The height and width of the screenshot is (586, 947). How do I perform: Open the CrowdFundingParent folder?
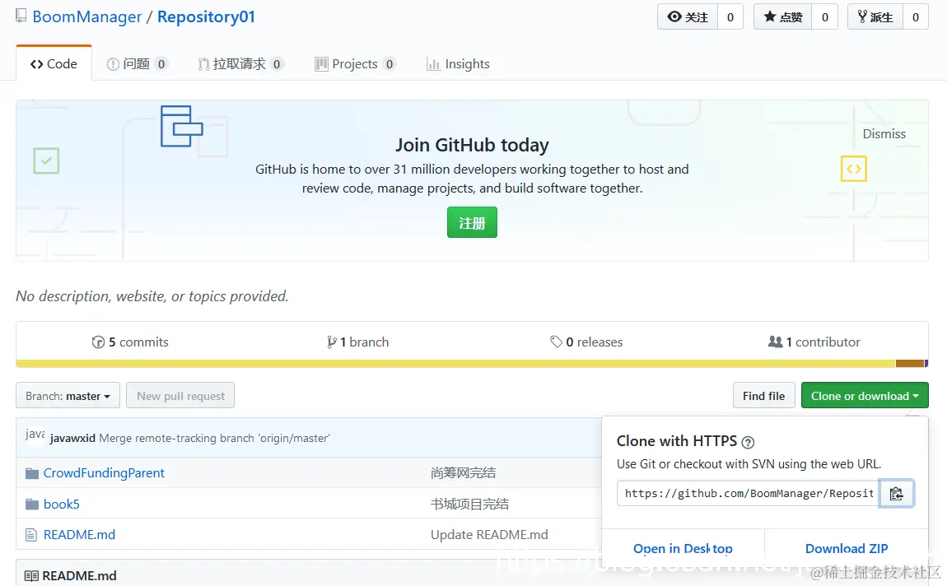coord(104,473)
